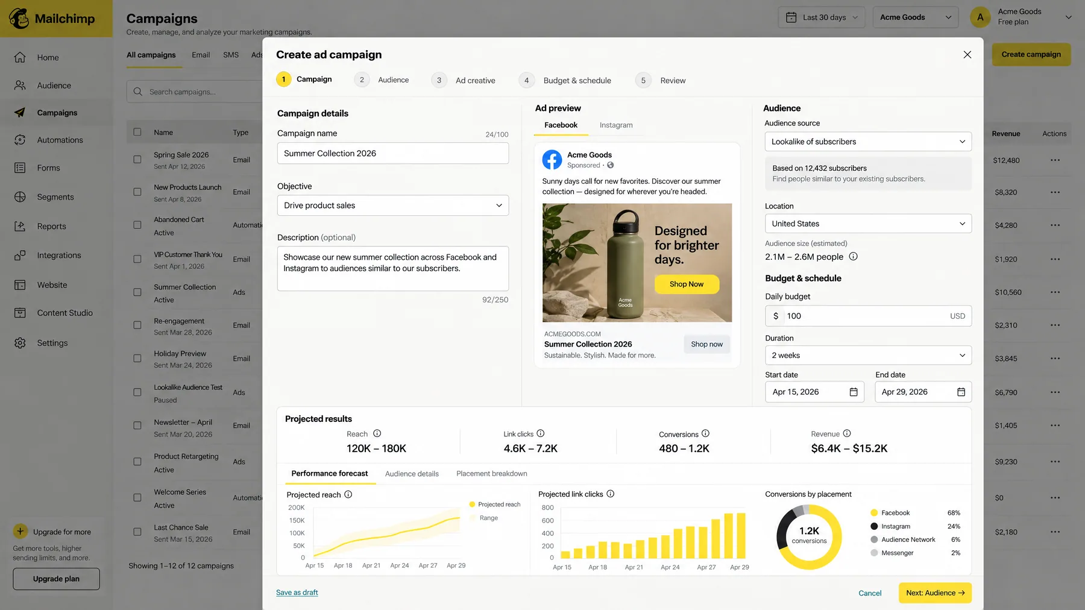Switch to Placement breakdown tab
1085x610 pixels.
[492, 474]
